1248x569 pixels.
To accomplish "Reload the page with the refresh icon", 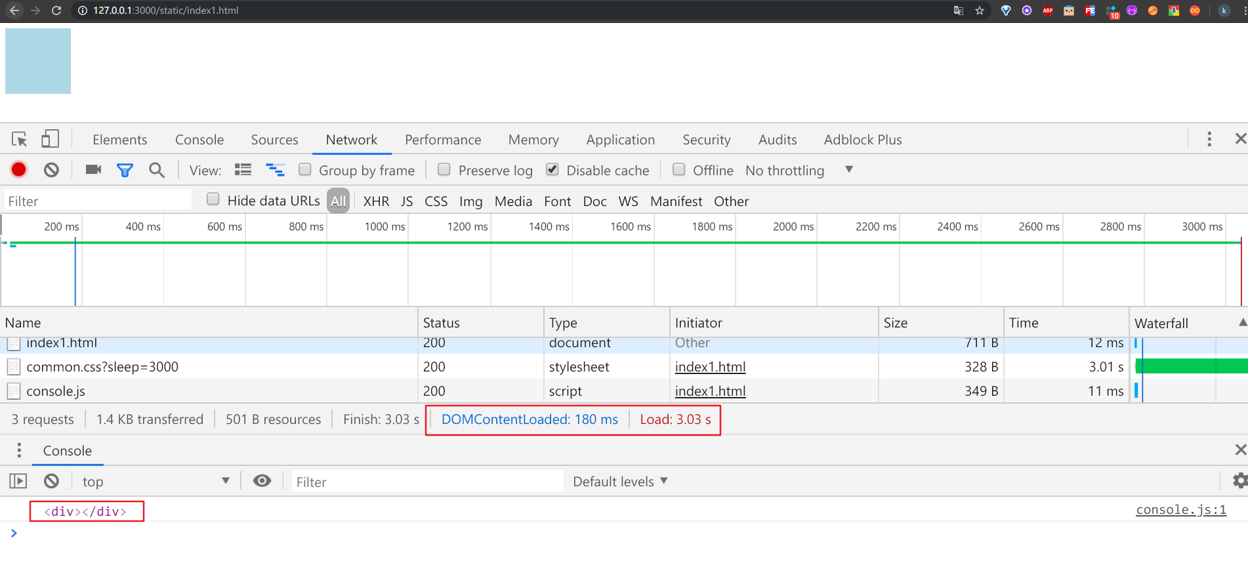I will click(56, 11).
